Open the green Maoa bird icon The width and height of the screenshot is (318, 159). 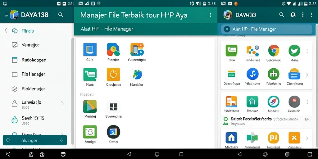coord(294,51)
